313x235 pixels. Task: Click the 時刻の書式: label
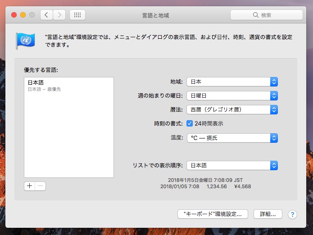(x=168, y=124)
